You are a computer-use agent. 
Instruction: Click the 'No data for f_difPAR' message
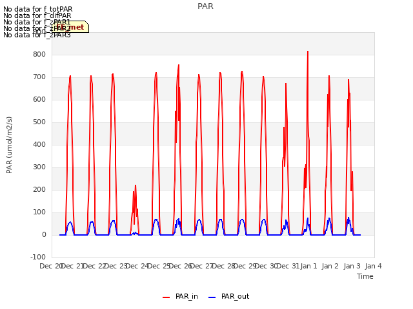[37, 15]
